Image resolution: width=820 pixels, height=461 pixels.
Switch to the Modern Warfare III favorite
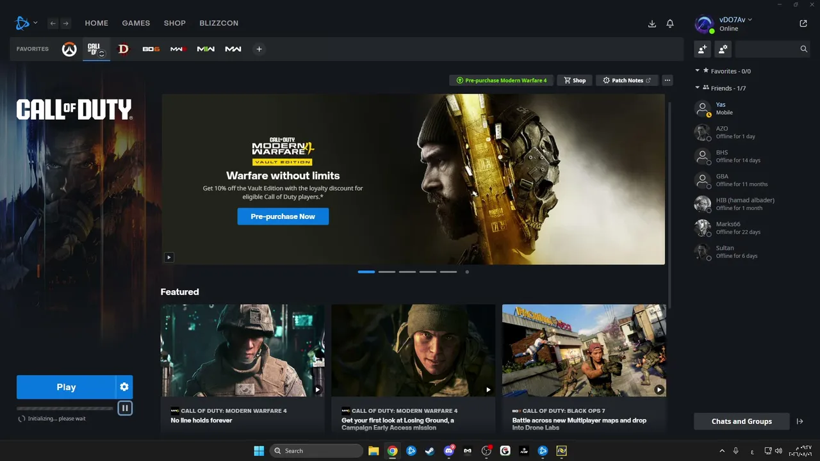(x=178, y=49)
